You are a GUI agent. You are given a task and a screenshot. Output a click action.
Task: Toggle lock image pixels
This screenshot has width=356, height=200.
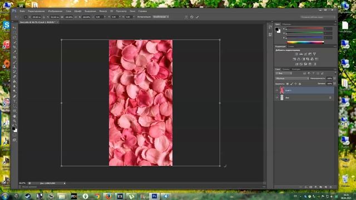click(291, 84)
